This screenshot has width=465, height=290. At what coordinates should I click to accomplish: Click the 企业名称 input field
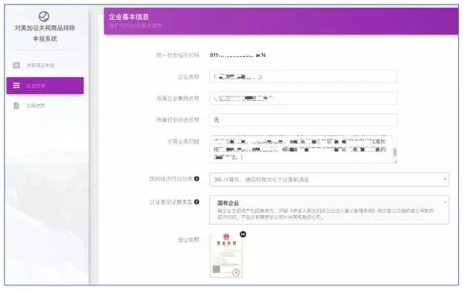303,76
